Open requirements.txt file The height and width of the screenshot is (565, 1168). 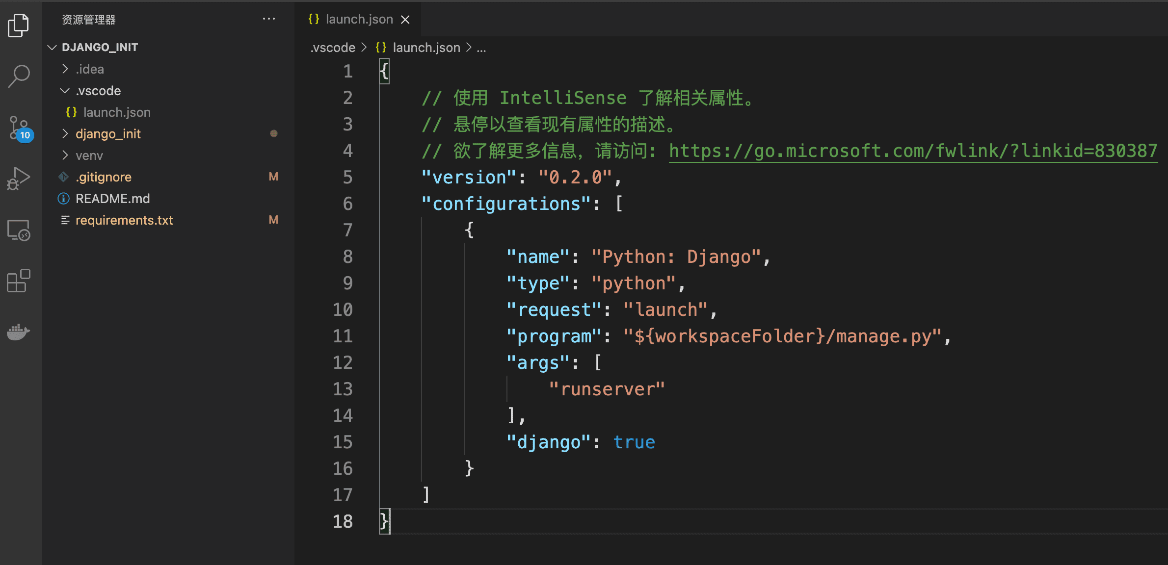[124, 220]
